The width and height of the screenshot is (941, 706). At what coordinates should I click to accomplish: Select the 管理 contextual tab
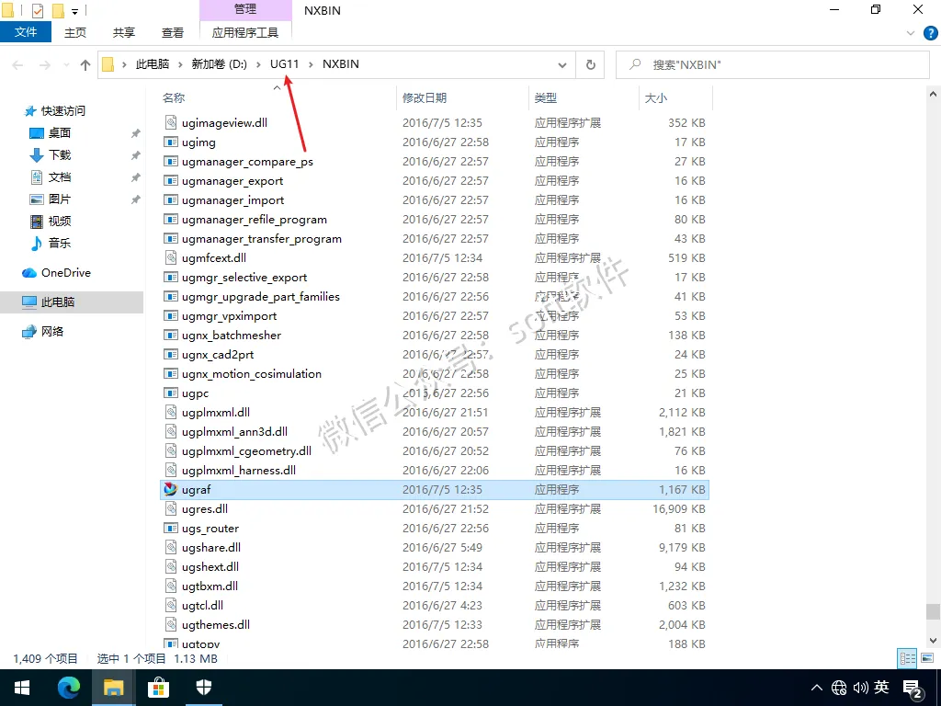coord(245,9)
